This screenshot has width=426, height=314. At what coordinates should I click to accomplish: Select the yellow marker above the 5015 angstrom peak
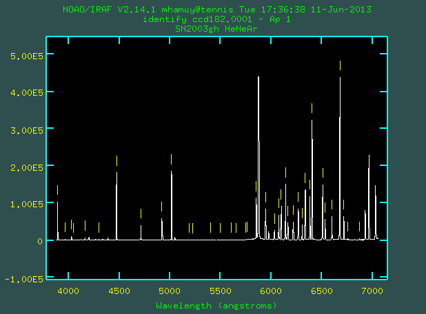pyautogui.click(x=171, y=159)
